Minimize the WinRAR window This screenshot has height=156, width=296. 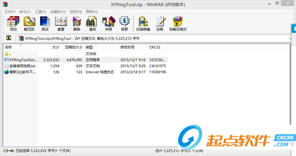coord(269,3)
